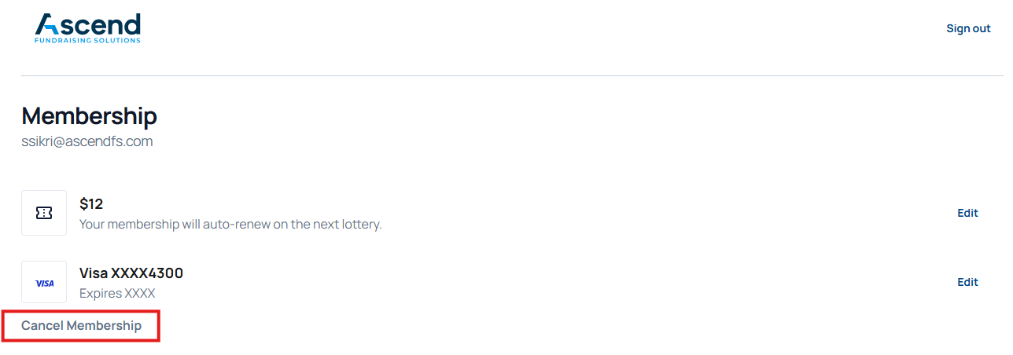Click the $12 membership price text

(x=91, y=204)
